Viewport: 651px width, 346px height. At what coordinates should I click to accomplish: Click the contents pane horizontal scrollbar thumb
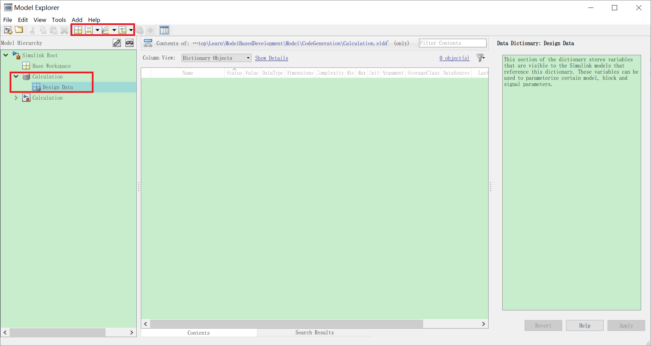coord(287,324)
